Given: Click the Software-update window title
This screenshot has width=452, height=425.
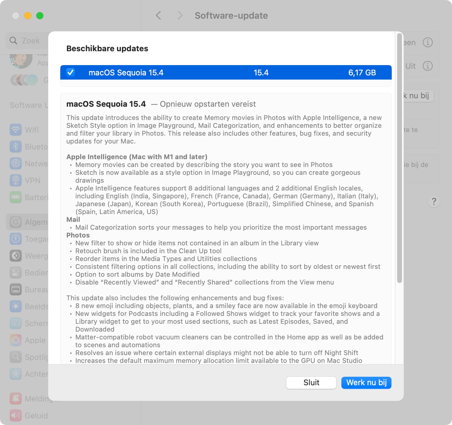Looking at the screenshot, I should click(231, 15).
